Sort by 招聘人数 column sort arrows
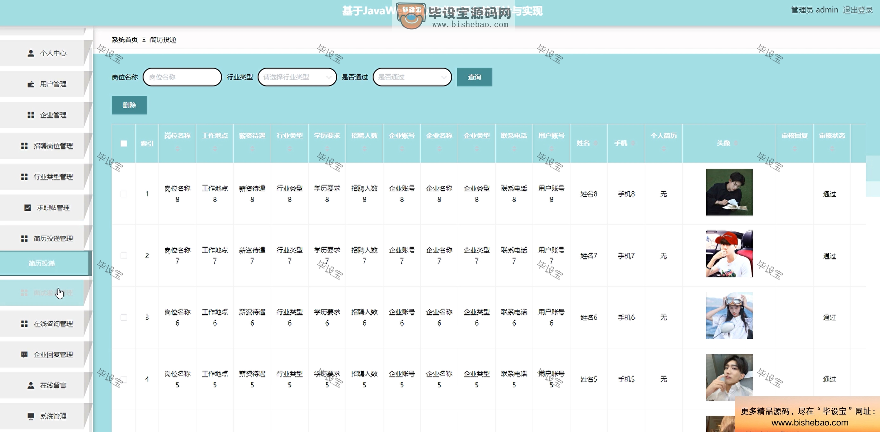 point(365,149)
